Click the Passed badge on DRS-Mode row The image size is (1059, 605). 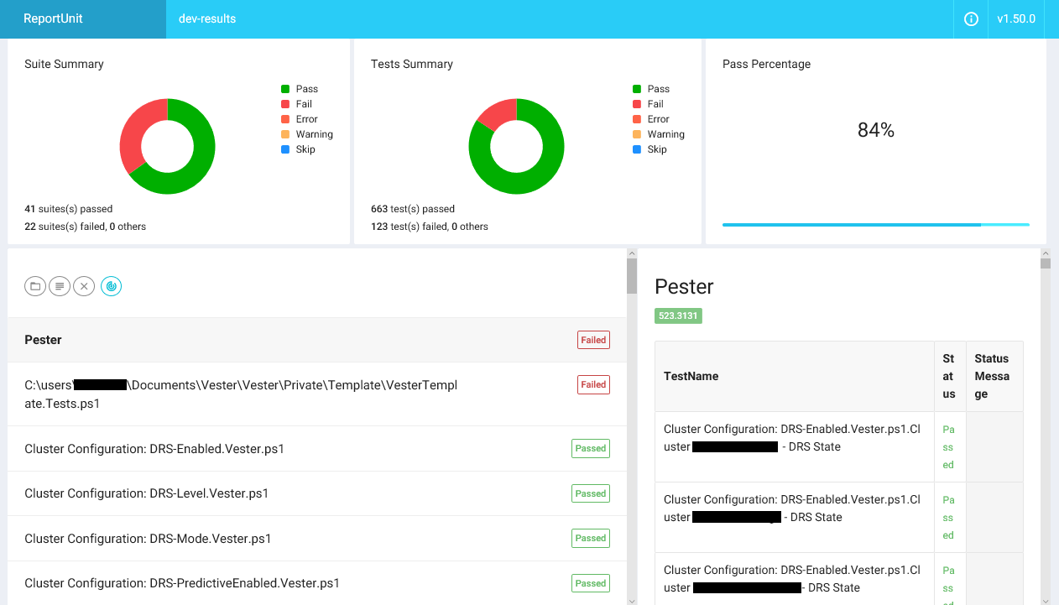pos(591,538)
